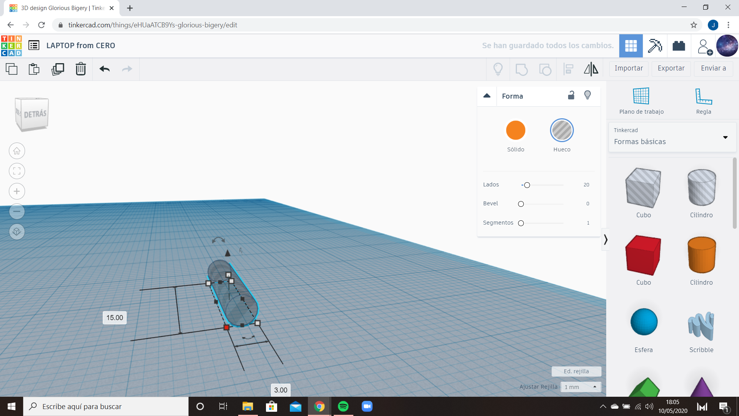Undo the last action
739x416 pixels.
[x=105, y=69]
